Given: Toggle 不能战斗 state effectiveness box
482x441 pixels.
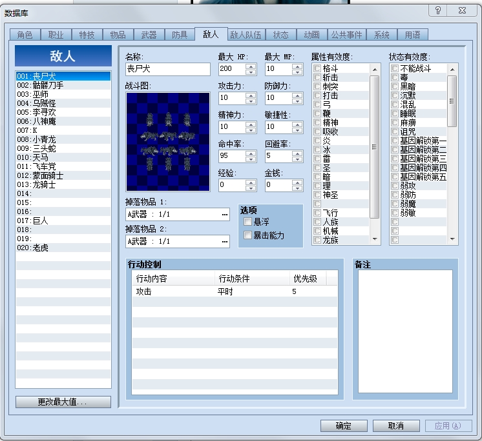Looking at the screenshot, I should pos(395,68).
